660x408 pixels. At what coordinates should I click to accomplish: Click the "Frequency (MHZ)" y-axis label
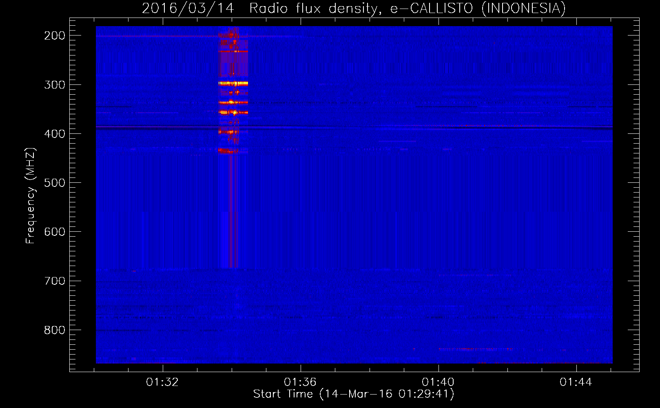click(31, 196)
